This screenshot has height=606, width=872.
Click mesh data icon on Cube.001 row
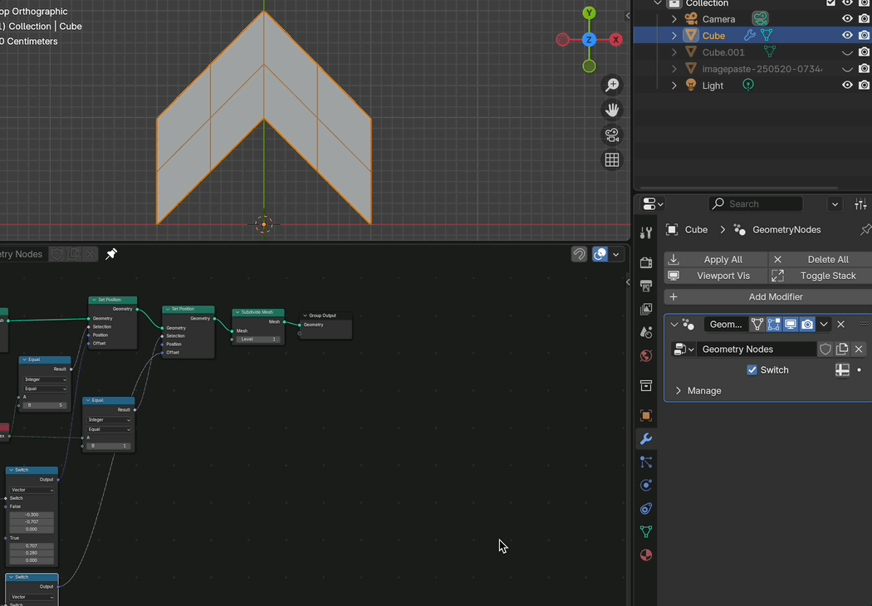pyautogui.click(x=770, y=51)
